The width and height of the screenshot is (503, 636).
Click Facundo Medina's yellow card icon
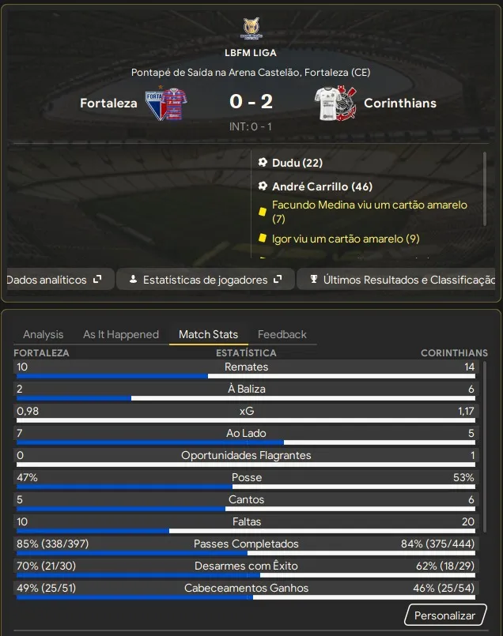tap(263, 211)
